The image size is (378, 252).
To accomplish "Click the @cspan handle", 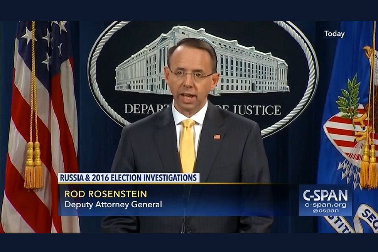I will (x=326, y=211).
